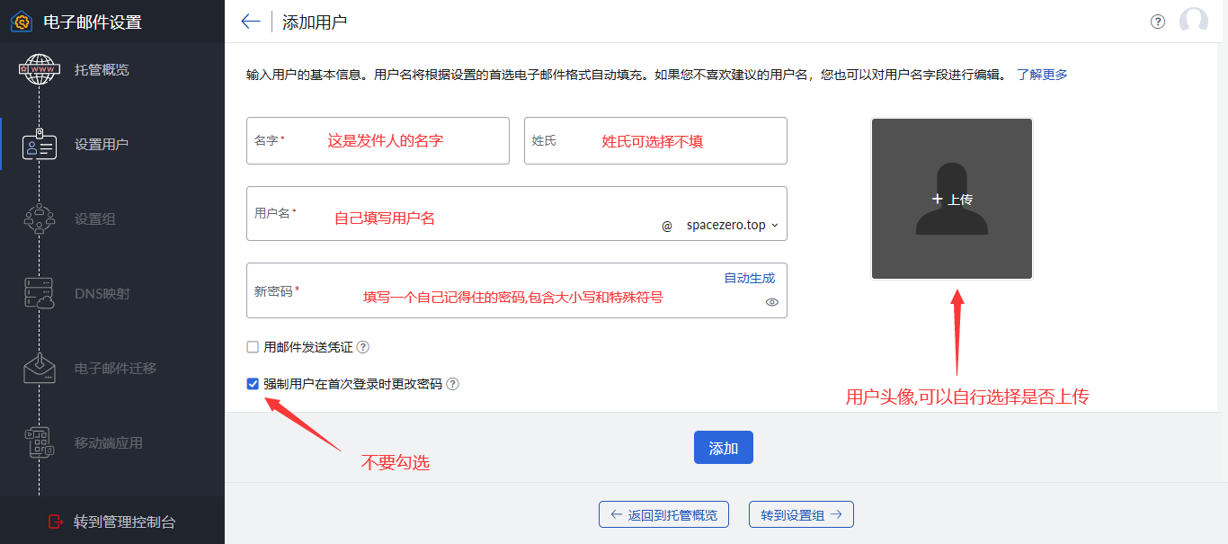Click the blue 添加 button
This screenshot has width=1228, height=544.
[723, 448]
